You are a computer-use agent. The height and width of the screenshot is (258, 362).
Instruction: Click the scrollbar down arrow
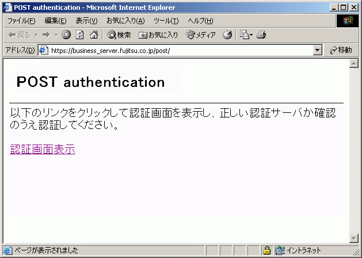(354, 238)
